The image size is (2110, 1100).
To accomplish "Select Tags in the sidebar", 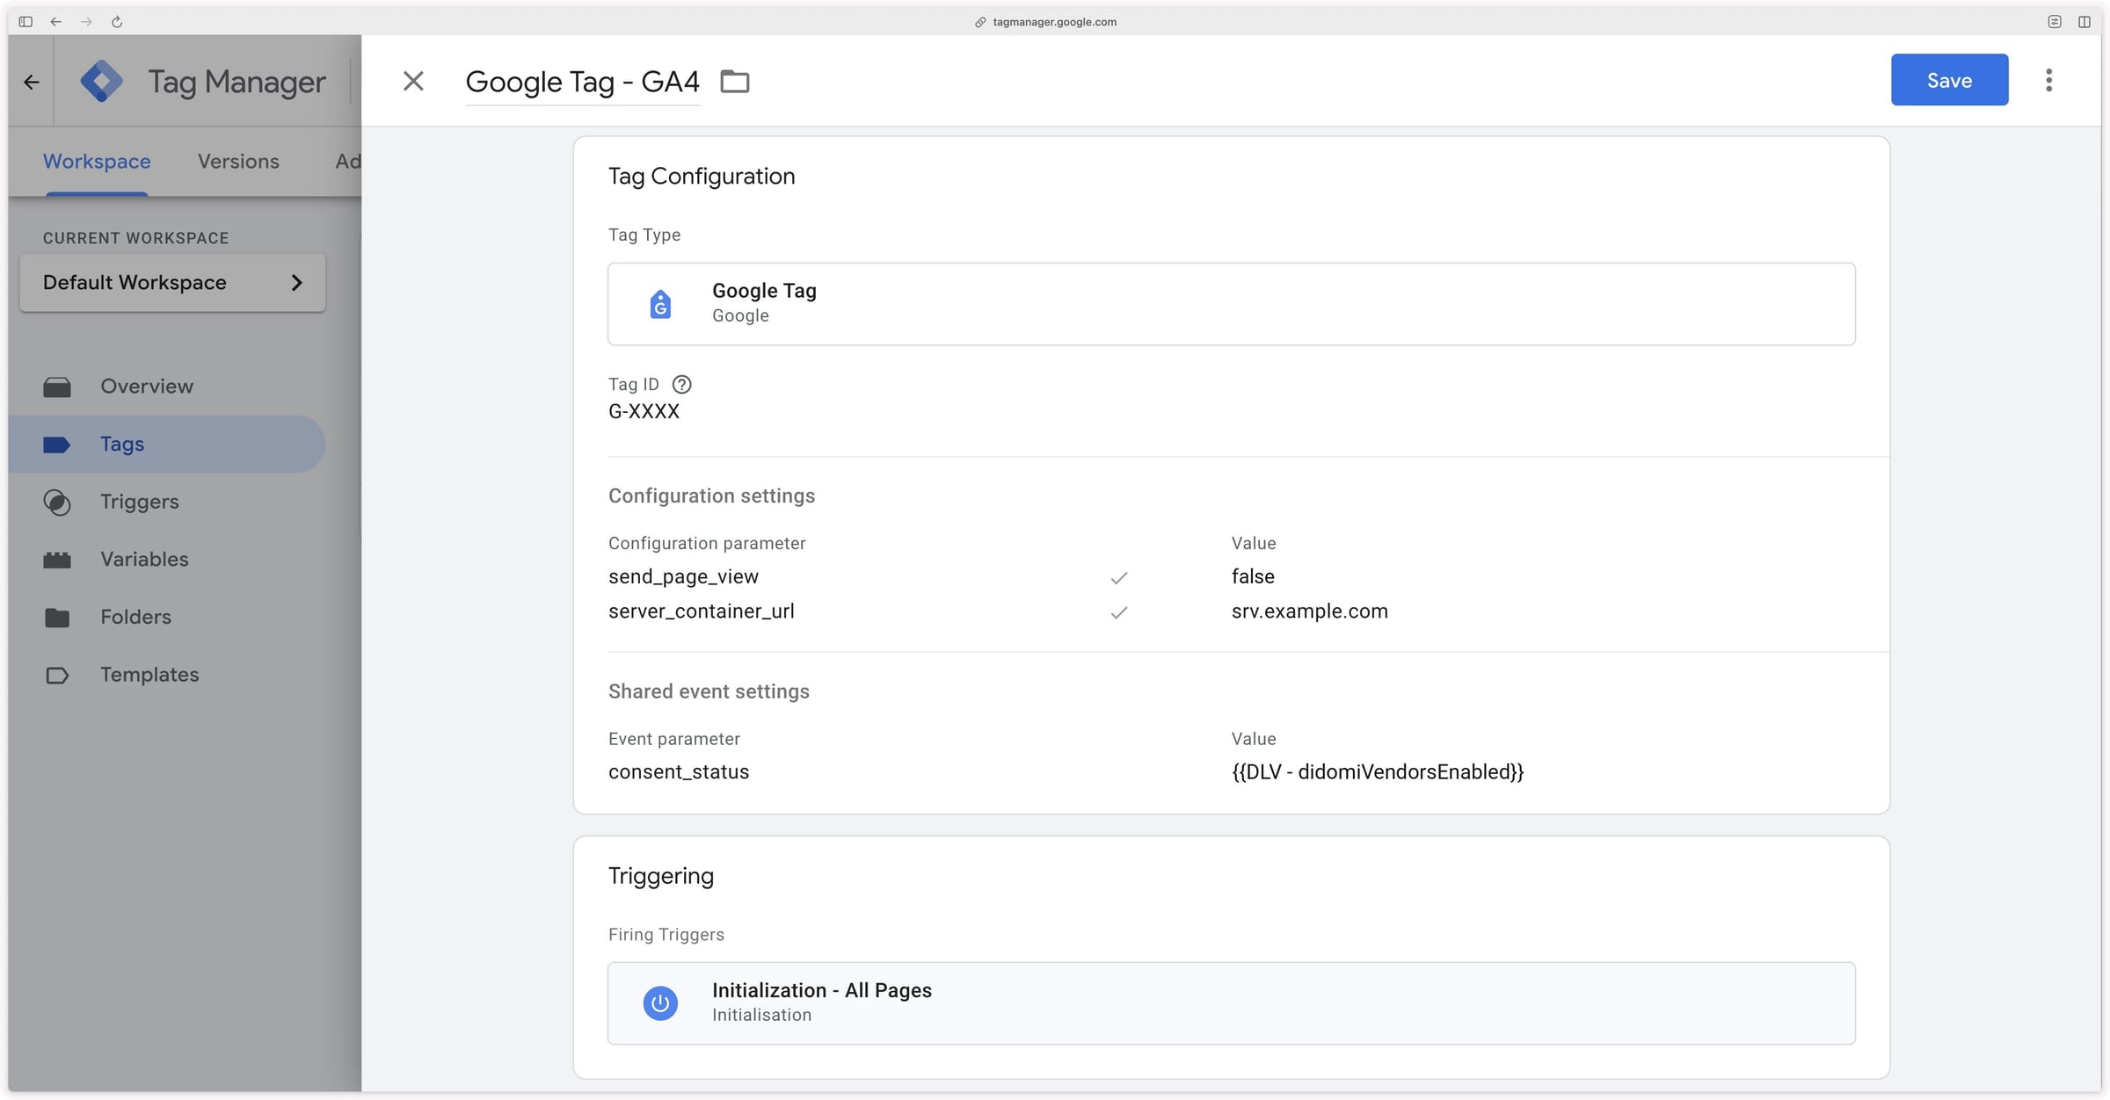I will tap(167, 444).
